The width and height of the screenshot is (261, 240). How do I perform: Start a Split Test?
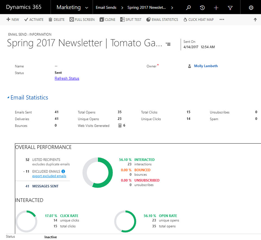[131, 20]
